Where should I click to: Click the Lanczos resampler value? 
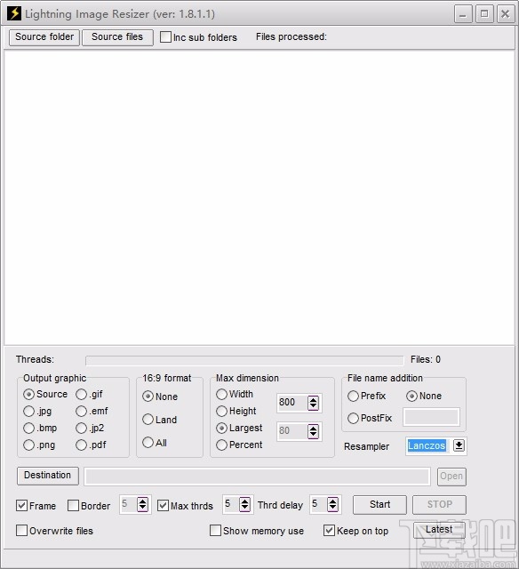427,445
